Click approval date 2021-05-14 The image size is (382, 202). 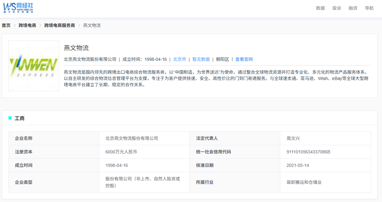(298, 165)
